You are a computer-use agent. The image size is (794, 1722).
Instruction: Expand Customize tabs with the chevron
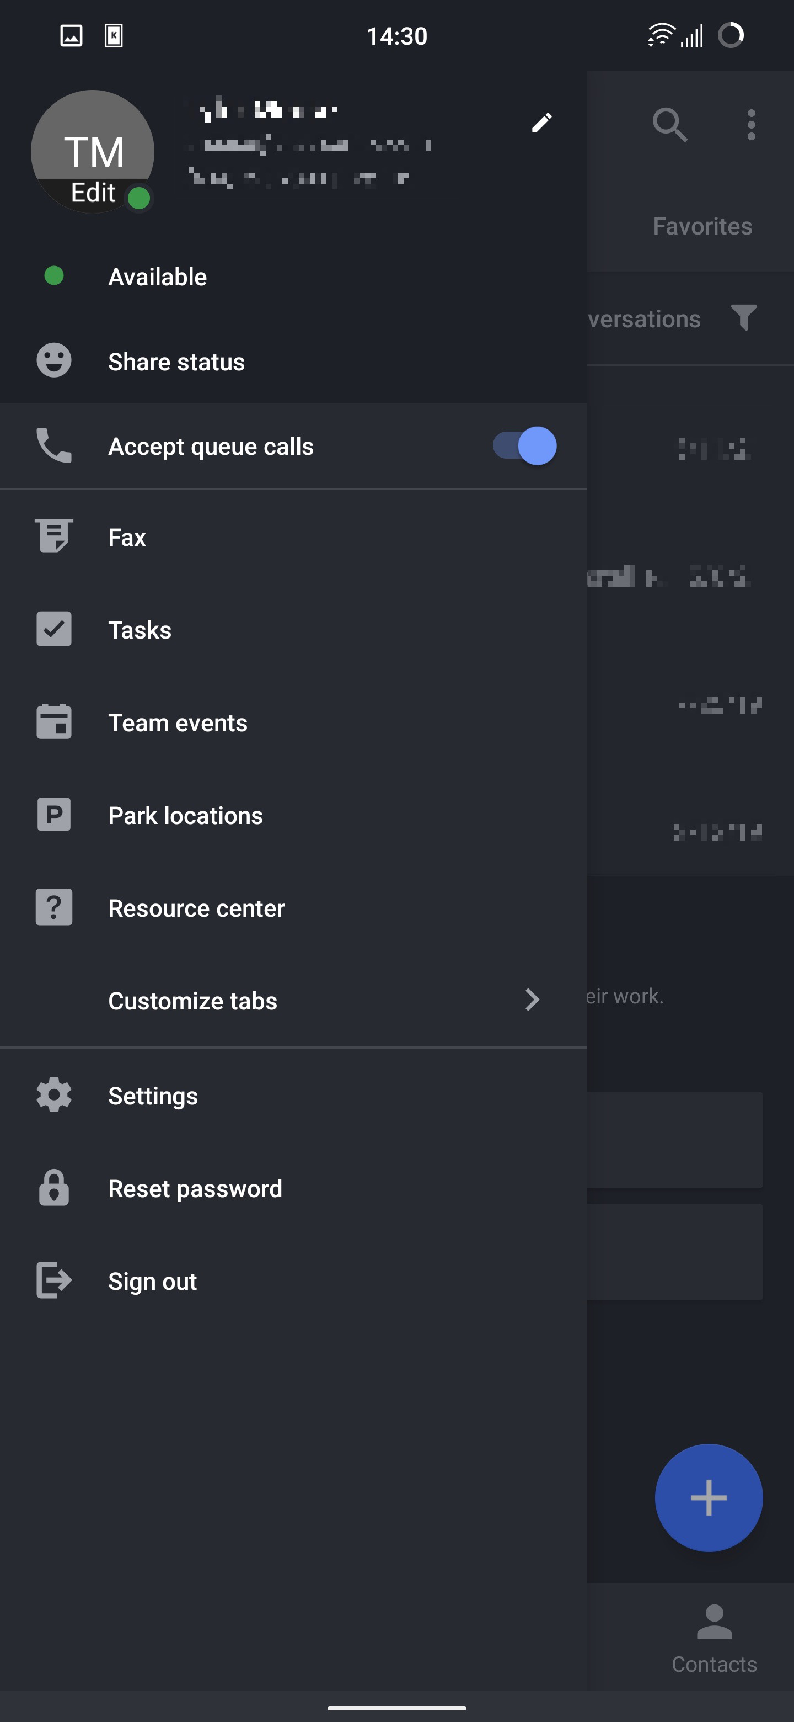click(x=532, y=1000)
